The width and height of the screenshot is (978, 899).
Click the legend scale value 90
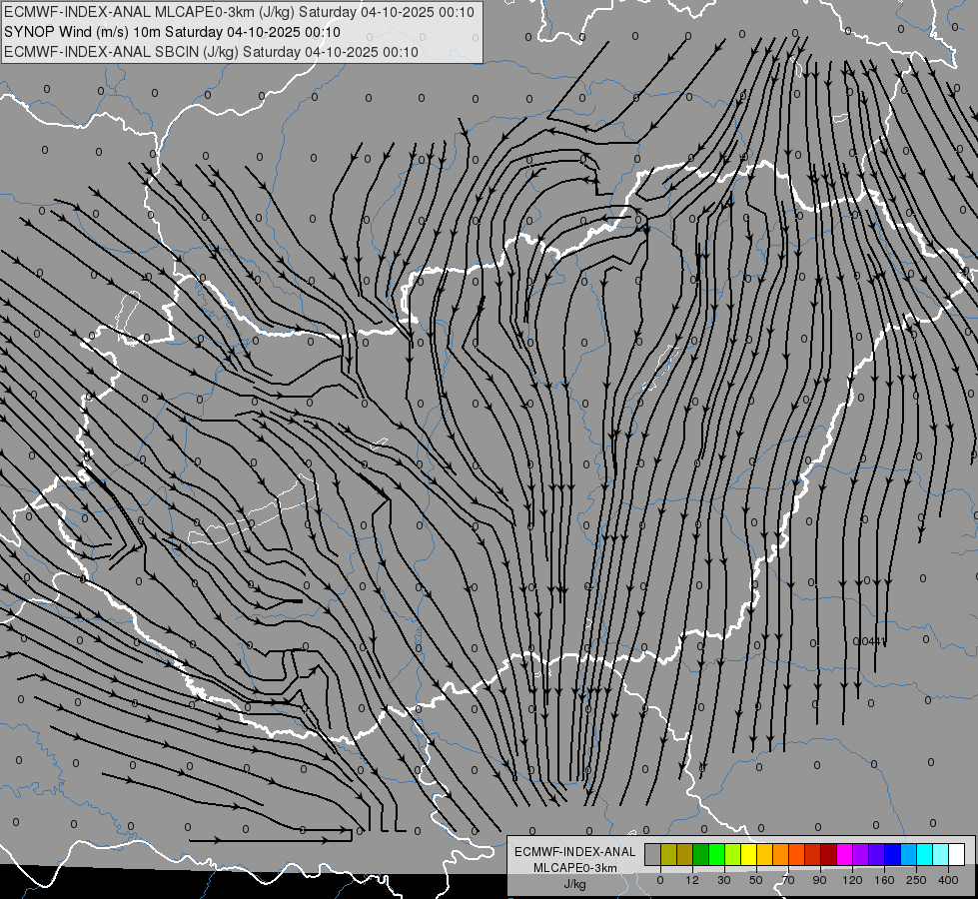pyautogui.click(x=819, y=880)
